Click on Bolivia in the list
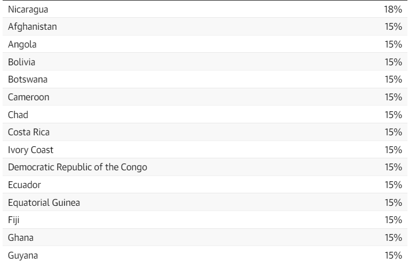The height and width of the screenshot is (268, 409). (21, 62)
